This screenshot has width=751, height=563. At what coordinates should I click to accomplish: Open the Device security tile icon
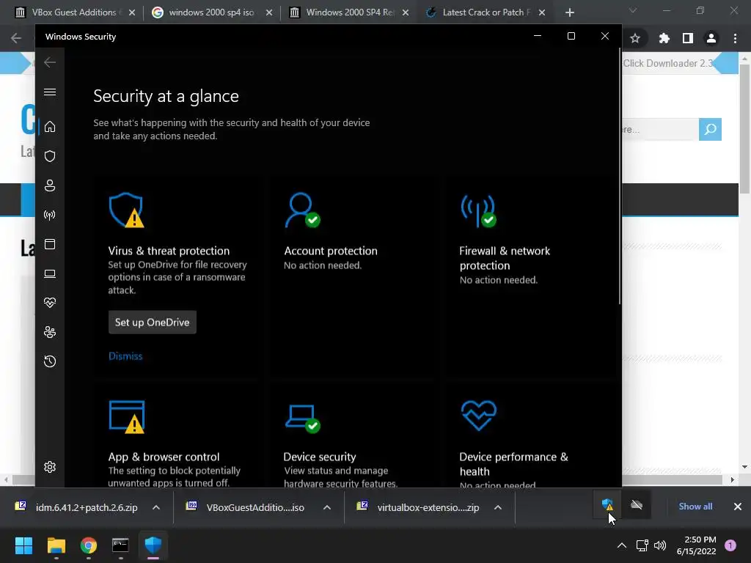[x=302, y=418]
